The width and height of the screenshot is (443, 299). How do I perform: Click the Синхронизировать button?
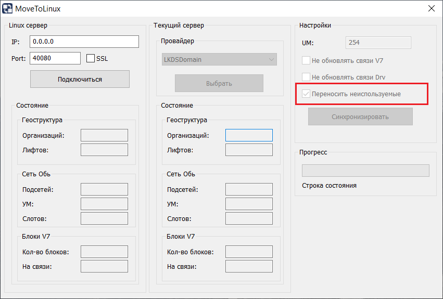coord(360,116)
